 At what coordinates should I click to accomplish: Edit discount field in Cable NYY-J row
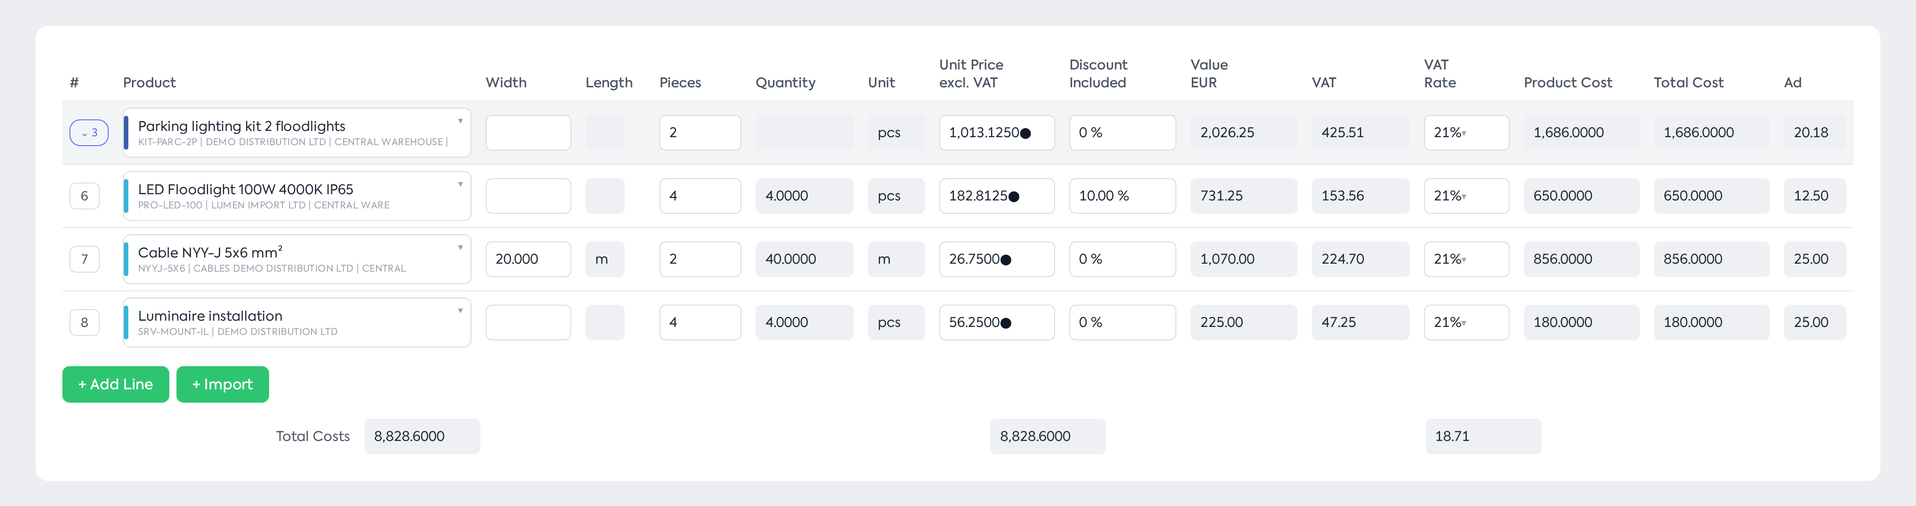click(1122, 259)
